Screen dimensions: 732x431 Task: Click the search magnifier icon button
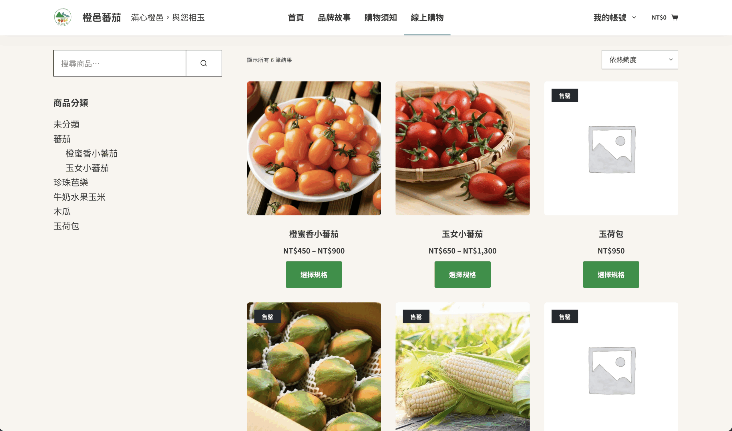click(204, 63)
